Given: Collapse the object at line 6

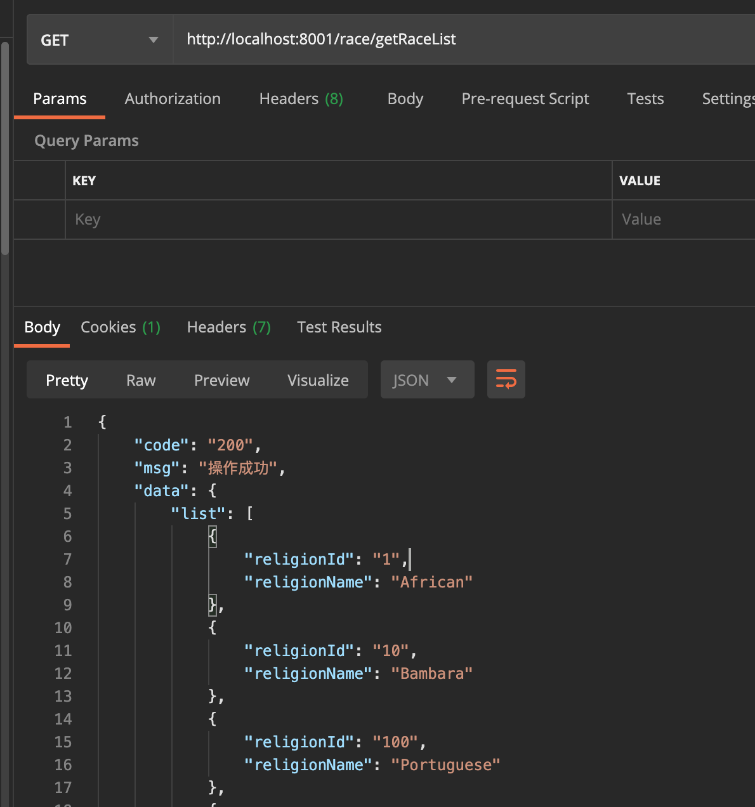Looking at the screenshot, I should 213,537.
